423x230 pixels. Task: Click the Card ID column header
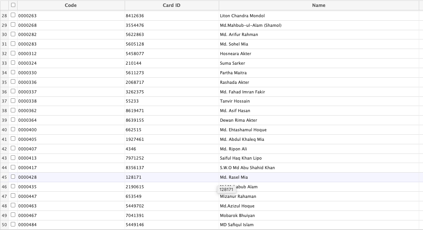point(171,5)
